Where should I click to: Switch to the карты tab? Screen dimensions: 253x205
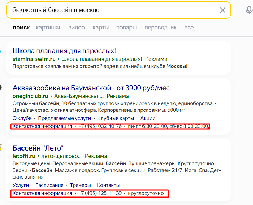(x=100, y=28)
